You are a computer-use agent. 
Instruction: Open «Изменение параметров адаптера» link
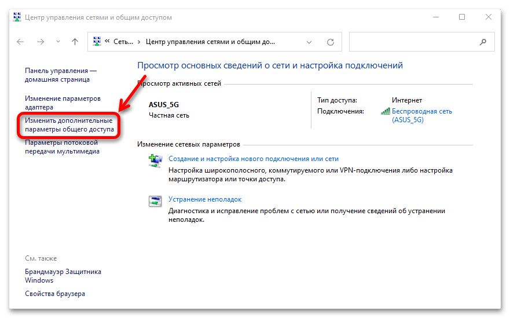tap(63, 103)
